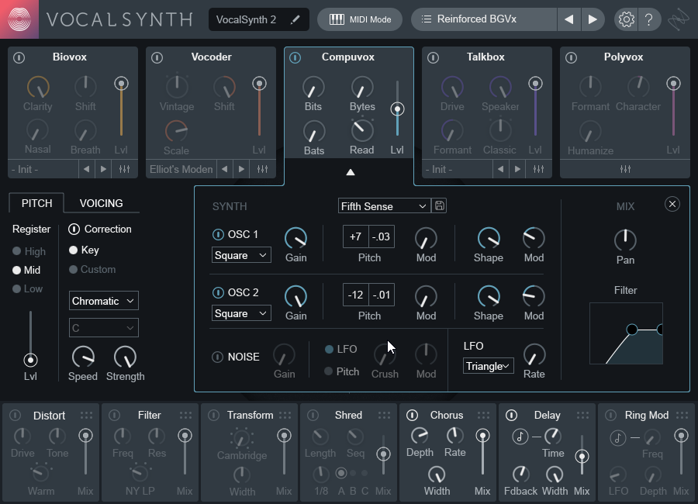The height and width of the screenshot is (504, 698).
Task: Click the Delay time note sync icon
Action: point(520,437)
